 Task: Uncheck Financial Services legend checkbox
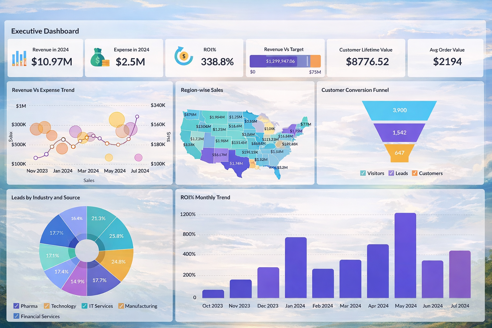pos(16,316)
